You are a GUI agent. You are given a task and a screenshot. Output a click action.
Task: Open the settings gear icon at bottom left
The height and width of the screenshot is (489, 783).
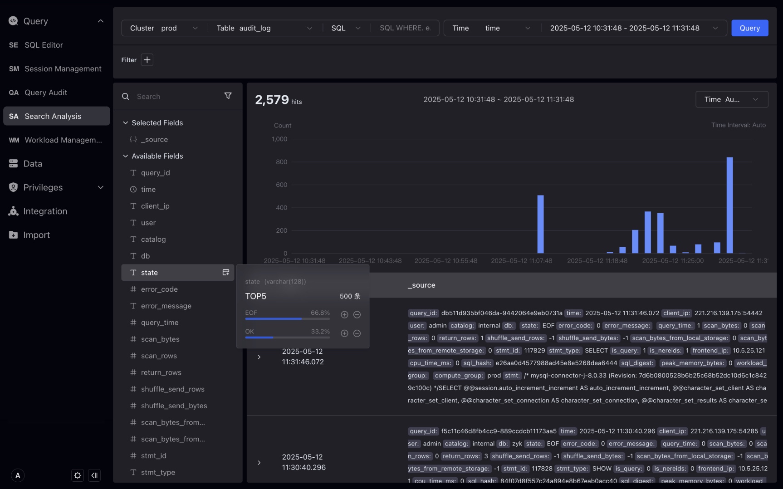(78, 475)
